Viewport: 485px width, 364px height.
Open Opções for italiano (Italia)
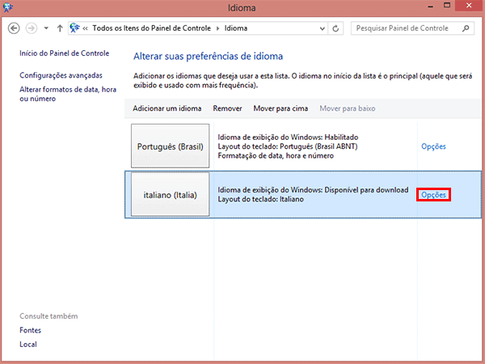click(433, 195)
